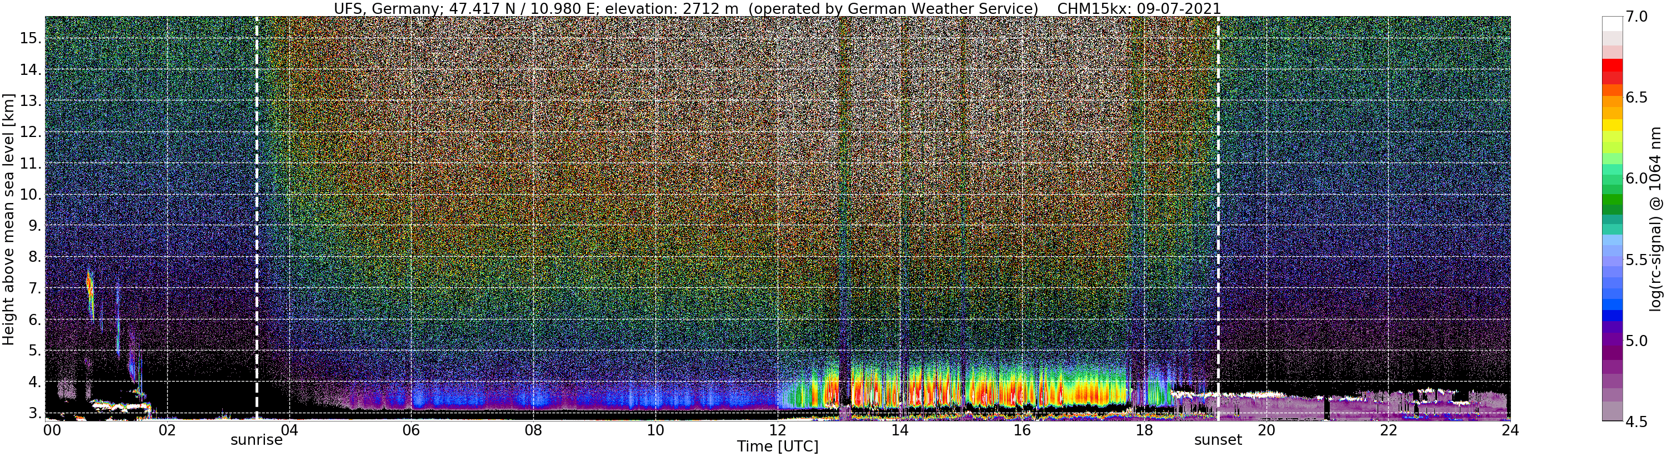The image size is (1667, 457).
Task: Click the colorbar tick label '6.5'
Action: click(x=1637, y=98)
